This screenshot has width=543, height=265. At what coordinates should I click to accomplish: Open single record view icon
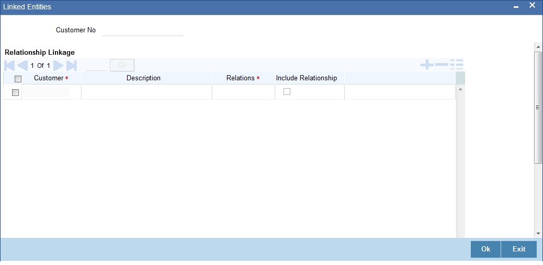[x=457, y=64]
